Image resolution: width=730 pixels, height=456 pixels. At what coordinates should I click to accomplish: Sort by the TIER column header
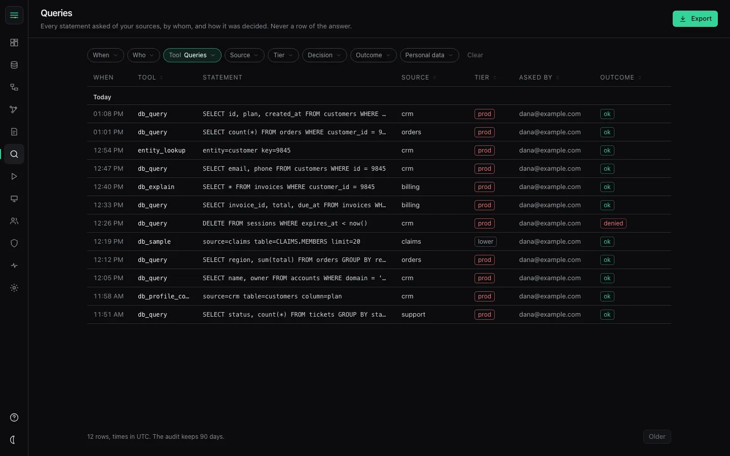pyautogui.click(x=485, y=78)
